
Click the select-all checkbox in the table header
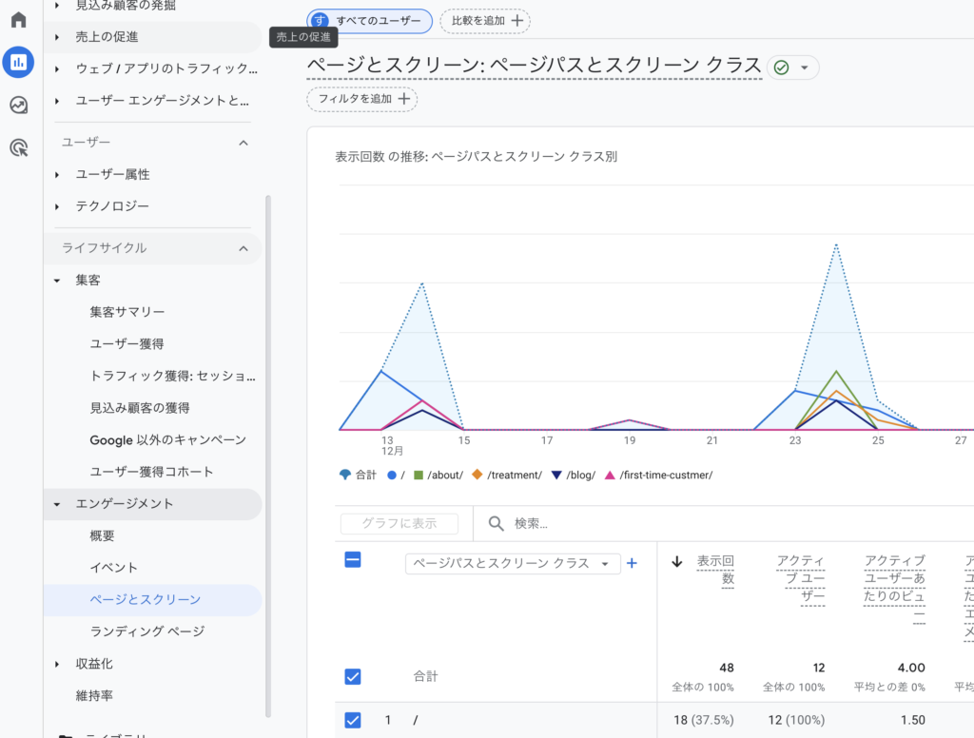353,560
